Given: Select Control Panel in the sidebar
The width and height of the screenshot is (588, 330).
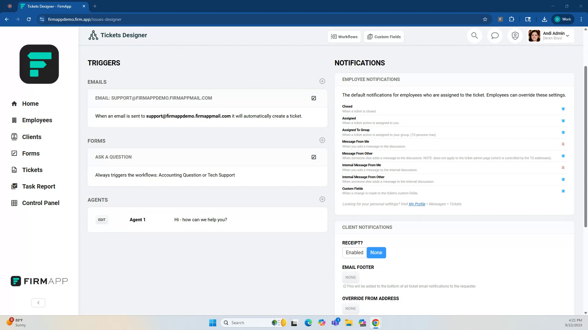Looking at the screenshot, I should click(x=40, y=203).
